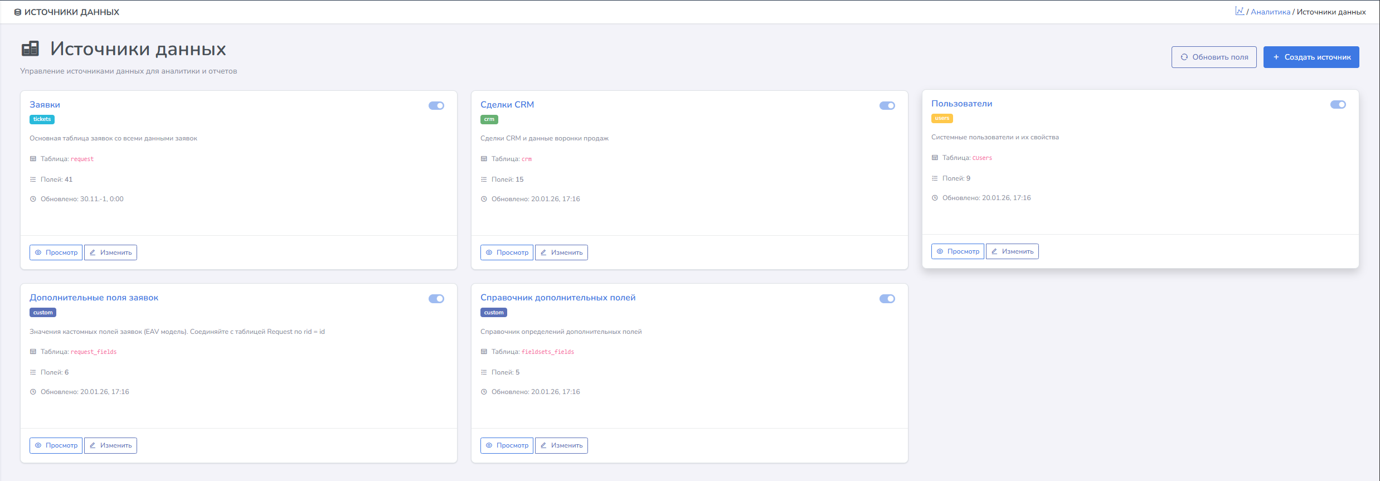Viewport: 1380px width, 481px height.
Task: Click the Создать источник button
Action: pos(1311,57)
